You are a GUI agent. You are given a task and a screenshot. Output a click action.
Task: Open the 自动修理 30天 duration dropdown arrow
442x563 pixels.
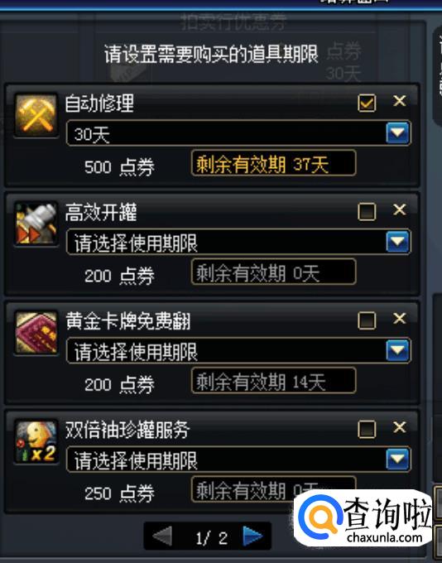pos(397,132)
